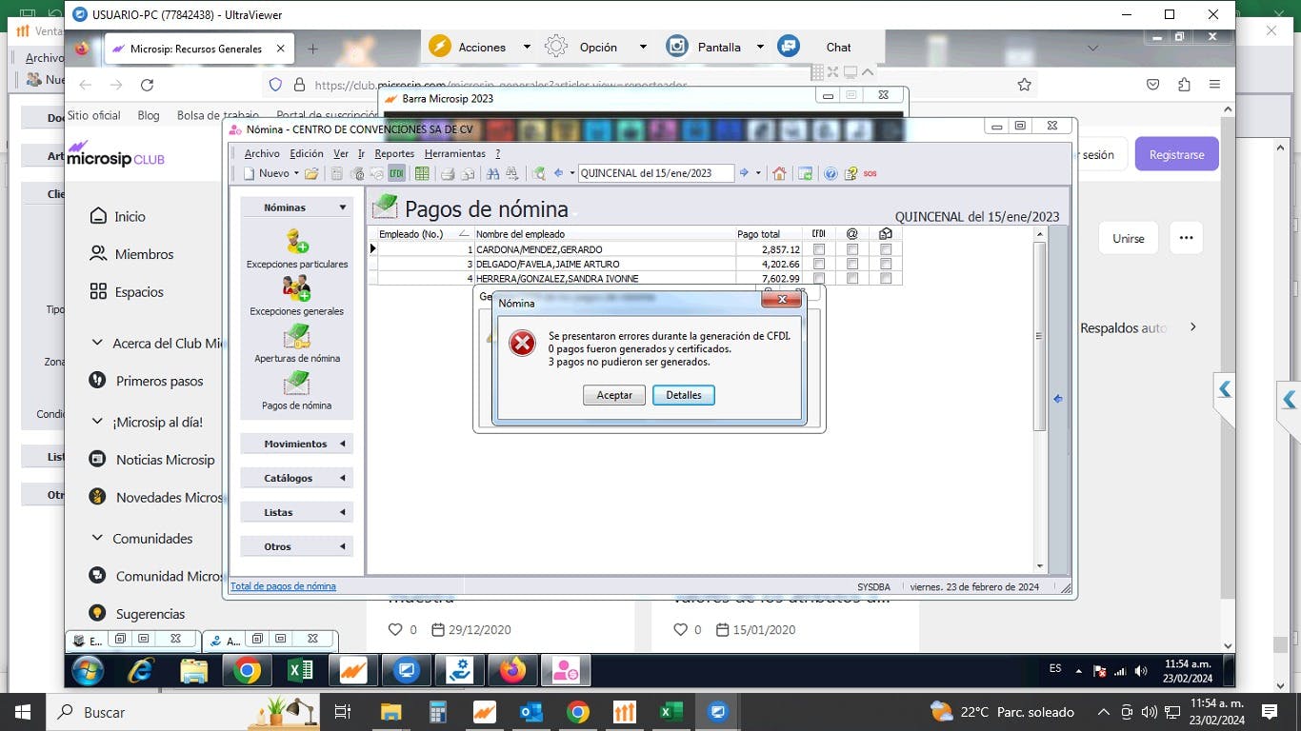Screen dimensions: 1301x731
Task: Click the green spreadsheet grid toolbar icon
Action: pos(422,173)
